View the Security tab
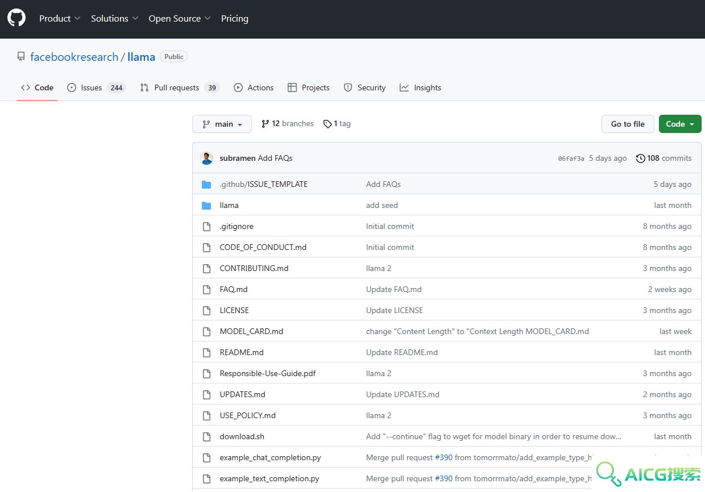Viewport: 705px width, 492px height. (365, 87)
